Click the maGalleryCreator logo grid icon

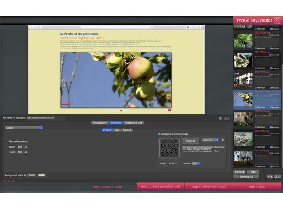click(x=277, y=20)
